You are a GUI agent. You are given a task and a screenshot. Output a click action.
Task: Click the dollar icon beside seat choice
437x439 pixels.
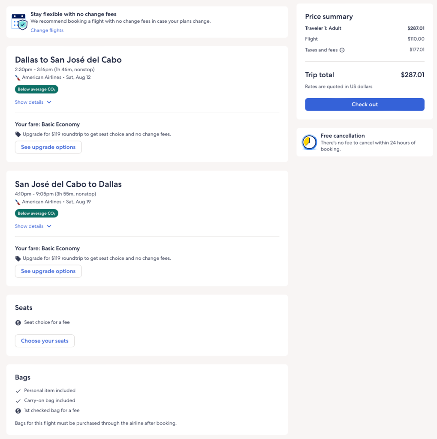click(18, 322)
